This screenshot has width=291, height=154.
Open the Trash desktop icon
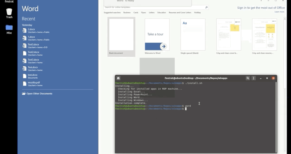(9, 13)
